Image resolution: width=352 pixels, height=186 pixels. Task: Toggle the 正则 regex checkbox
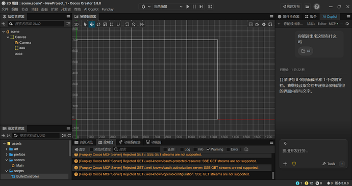(x=165, y=149)
